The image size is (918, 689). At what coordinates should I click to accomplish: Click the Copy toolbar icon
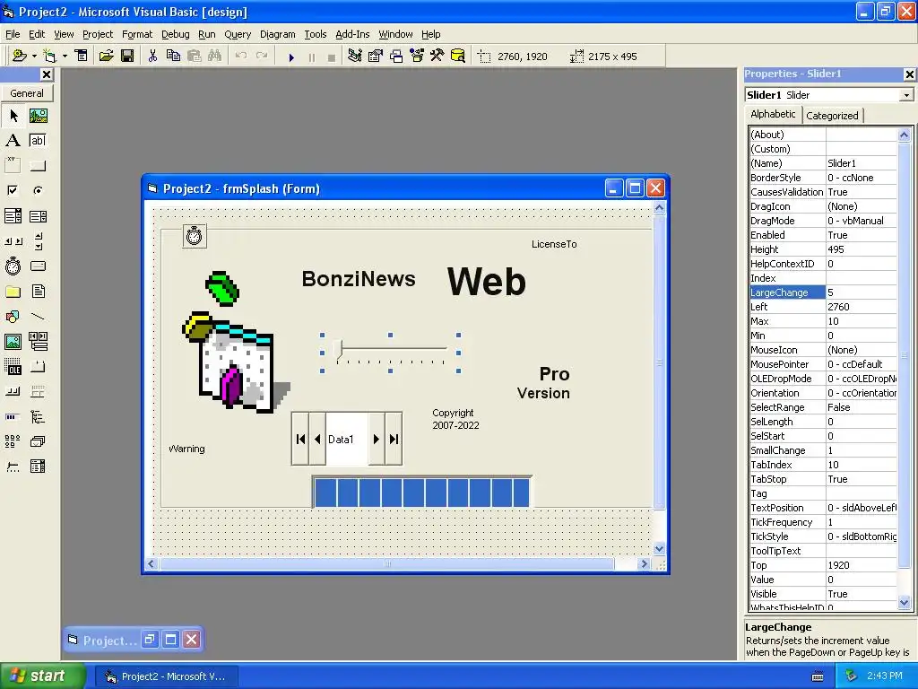[173, 57]
